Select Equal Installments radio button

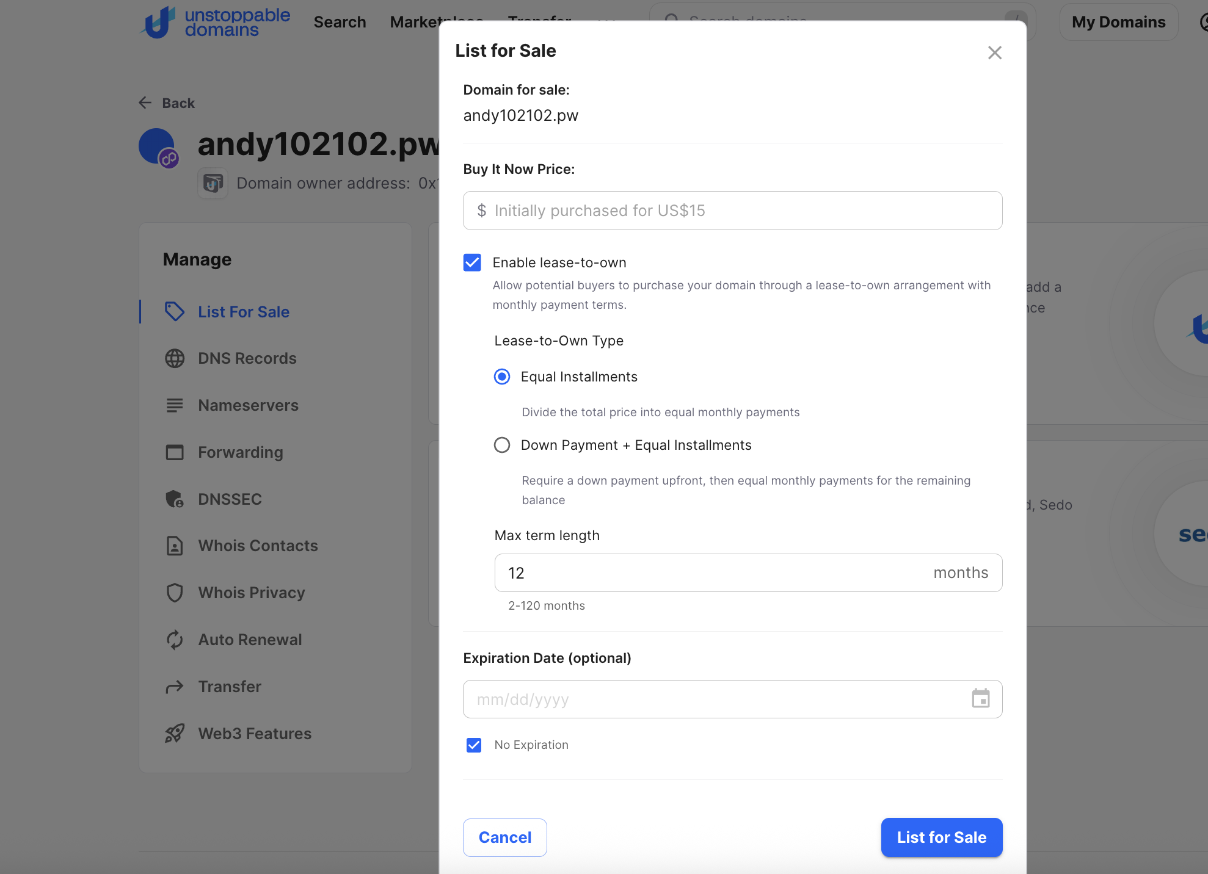(x=502, y=377)
